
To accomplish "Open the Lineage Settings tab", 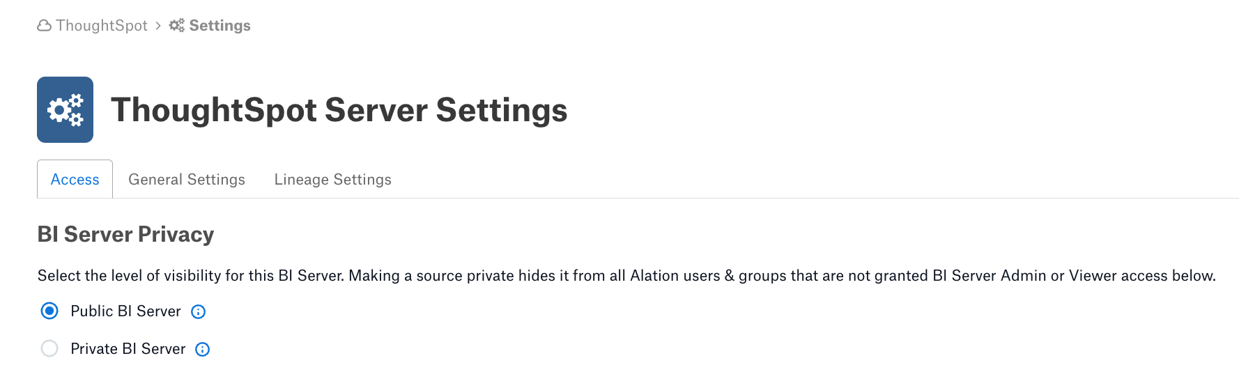I will [x=333, y=180].
